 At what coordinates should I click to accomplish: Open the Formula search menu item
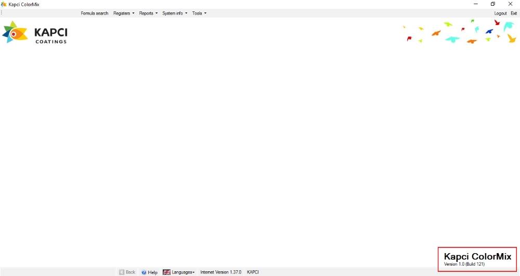click(95, 13)
